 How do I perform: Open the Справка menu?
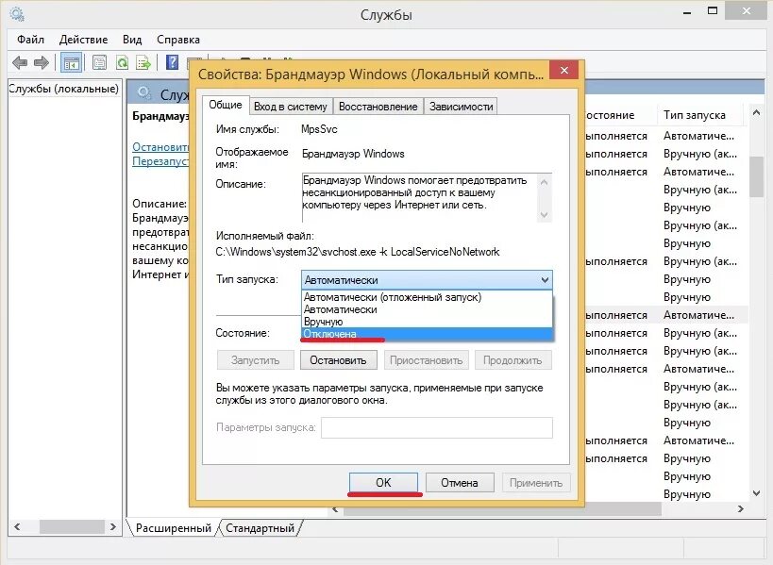(178, 40)
